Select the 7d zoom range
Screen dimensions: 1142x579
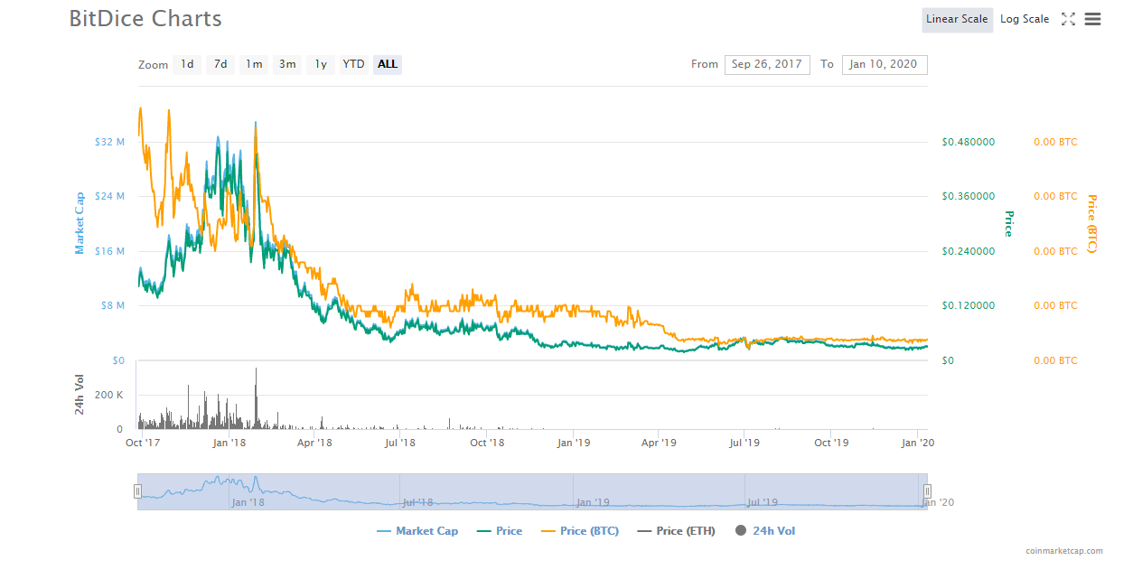[x=220, y=64]
